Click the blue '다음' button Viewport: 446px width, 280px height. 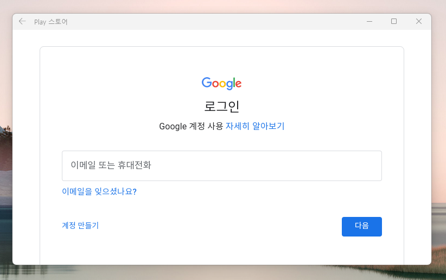(x=361, y=226)
